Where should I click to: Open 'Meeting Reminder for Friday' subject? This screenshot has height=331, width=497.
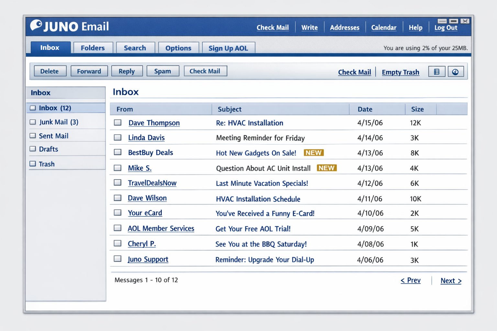point(260,138)
